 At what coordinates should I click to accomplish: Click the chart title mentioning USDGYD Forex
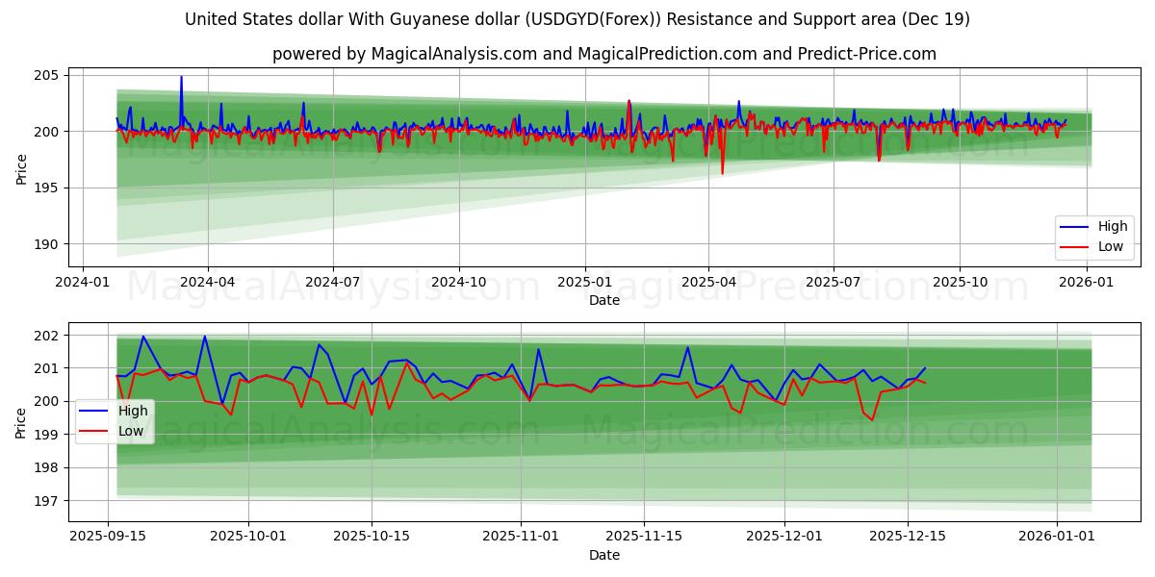coord(577,20)
